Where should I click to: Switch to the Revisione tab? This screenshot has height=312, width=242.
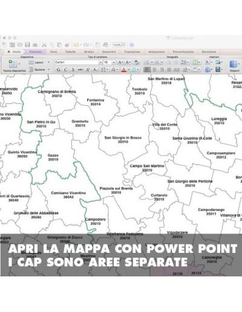[x=209, y=52]
